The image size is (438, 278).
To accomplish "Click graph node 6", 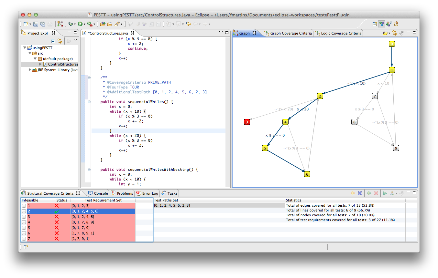I will [307, 174].
